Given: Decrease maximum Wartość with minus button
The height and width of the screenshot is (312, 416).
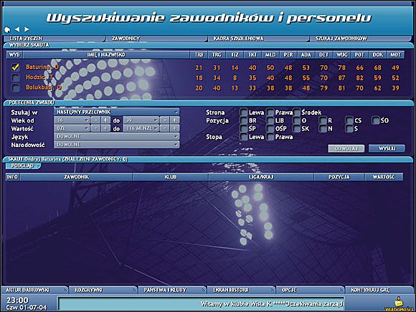Looking at the screenshot, I should point(164,128).
